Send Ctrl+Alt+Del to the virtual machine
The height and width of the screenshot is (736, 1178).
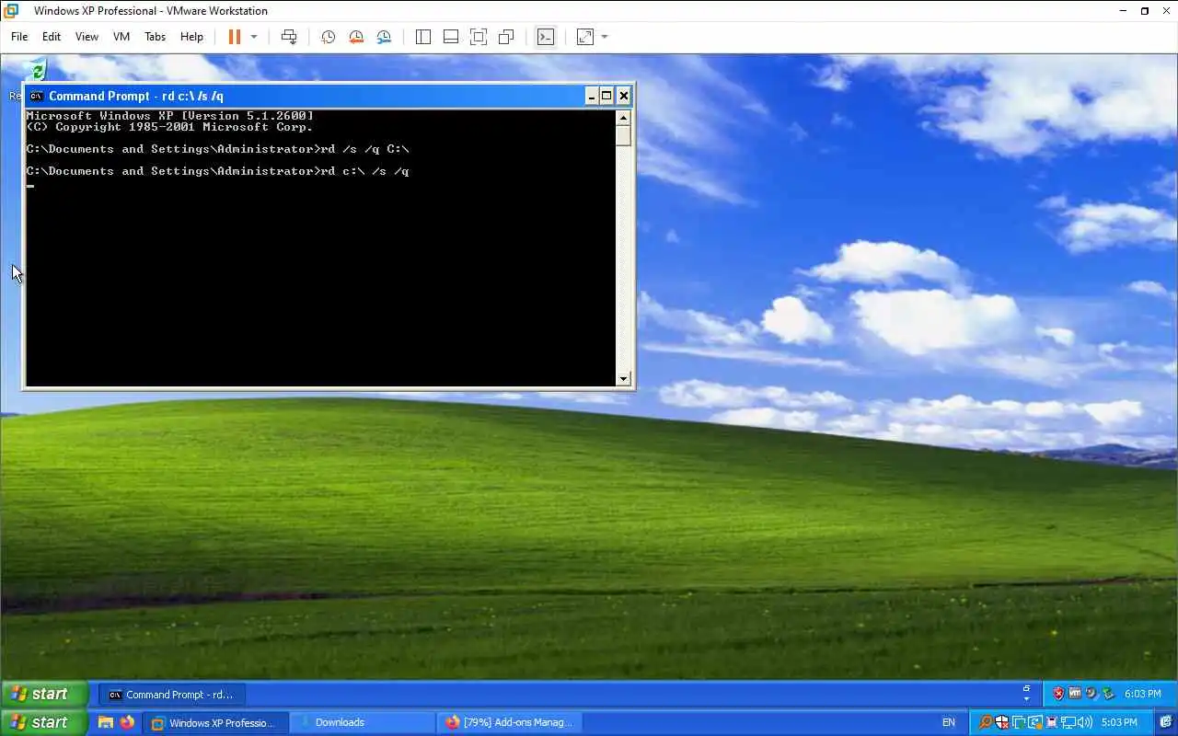point(289,37)
